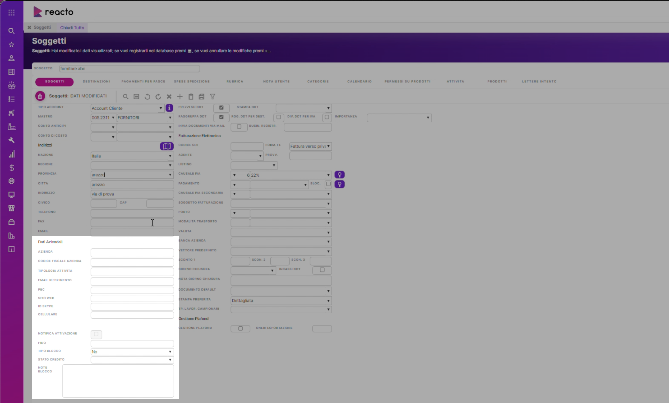Switch to Destinazioni tab
Image resolution: width=669 pixels, height=403 pixels.
point(96,81)
